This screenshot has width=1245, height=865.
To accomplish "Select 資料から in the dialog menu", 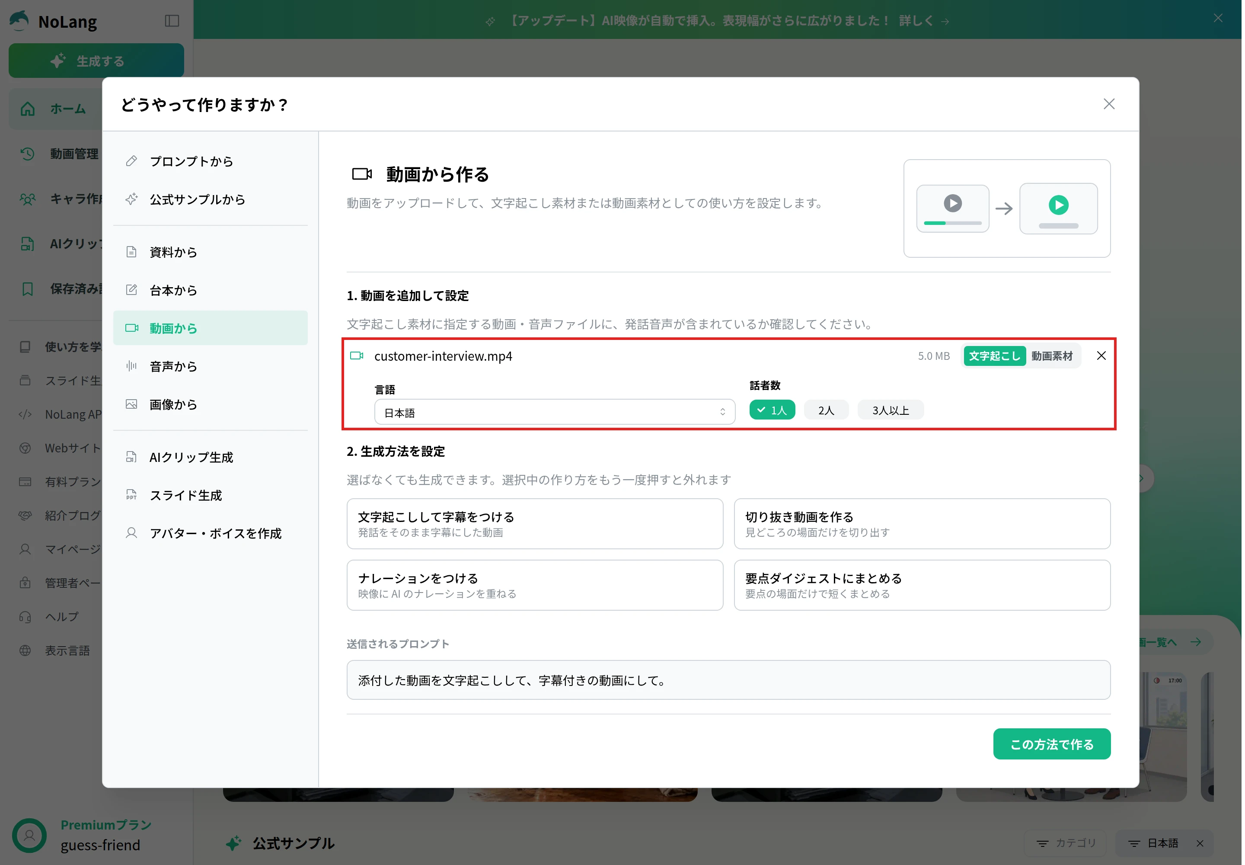I will point(210,252).
